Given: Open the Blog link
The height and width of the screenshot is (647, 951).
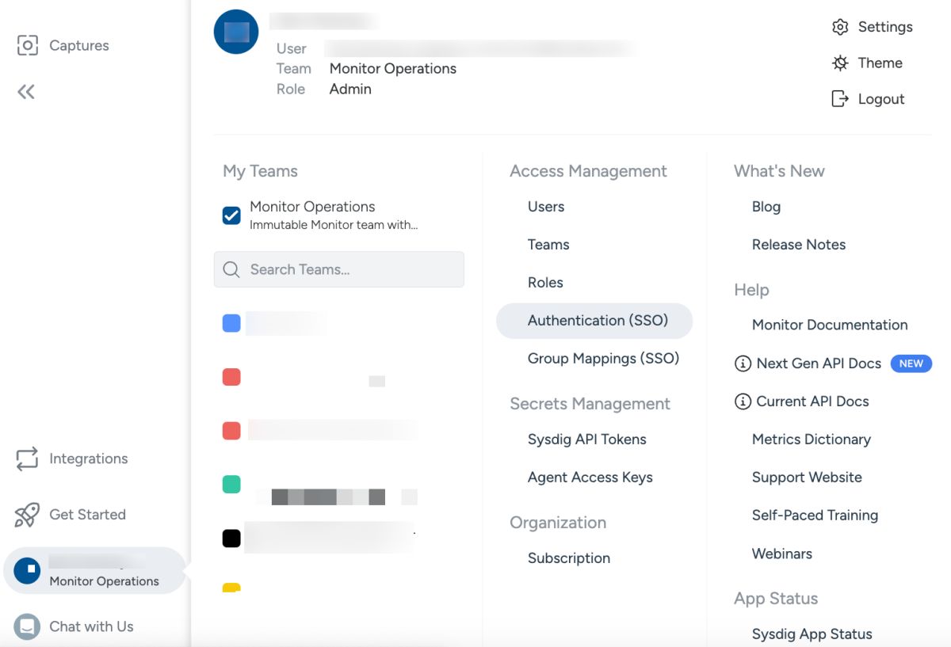Looking at the screenshot, I should coord(766,207).
